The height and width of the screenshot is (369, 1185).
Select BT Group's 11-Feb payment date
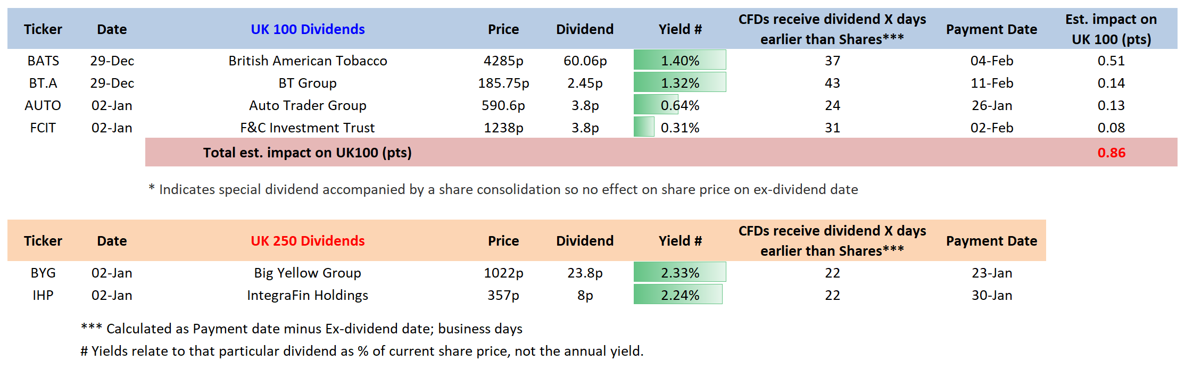coord(991,83)
